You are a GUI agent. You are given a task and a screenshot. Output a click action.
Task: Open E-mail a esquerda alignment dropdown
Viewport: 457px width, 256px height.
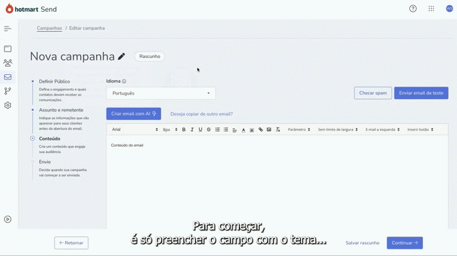pyautogui.click(x=383, y=130)
